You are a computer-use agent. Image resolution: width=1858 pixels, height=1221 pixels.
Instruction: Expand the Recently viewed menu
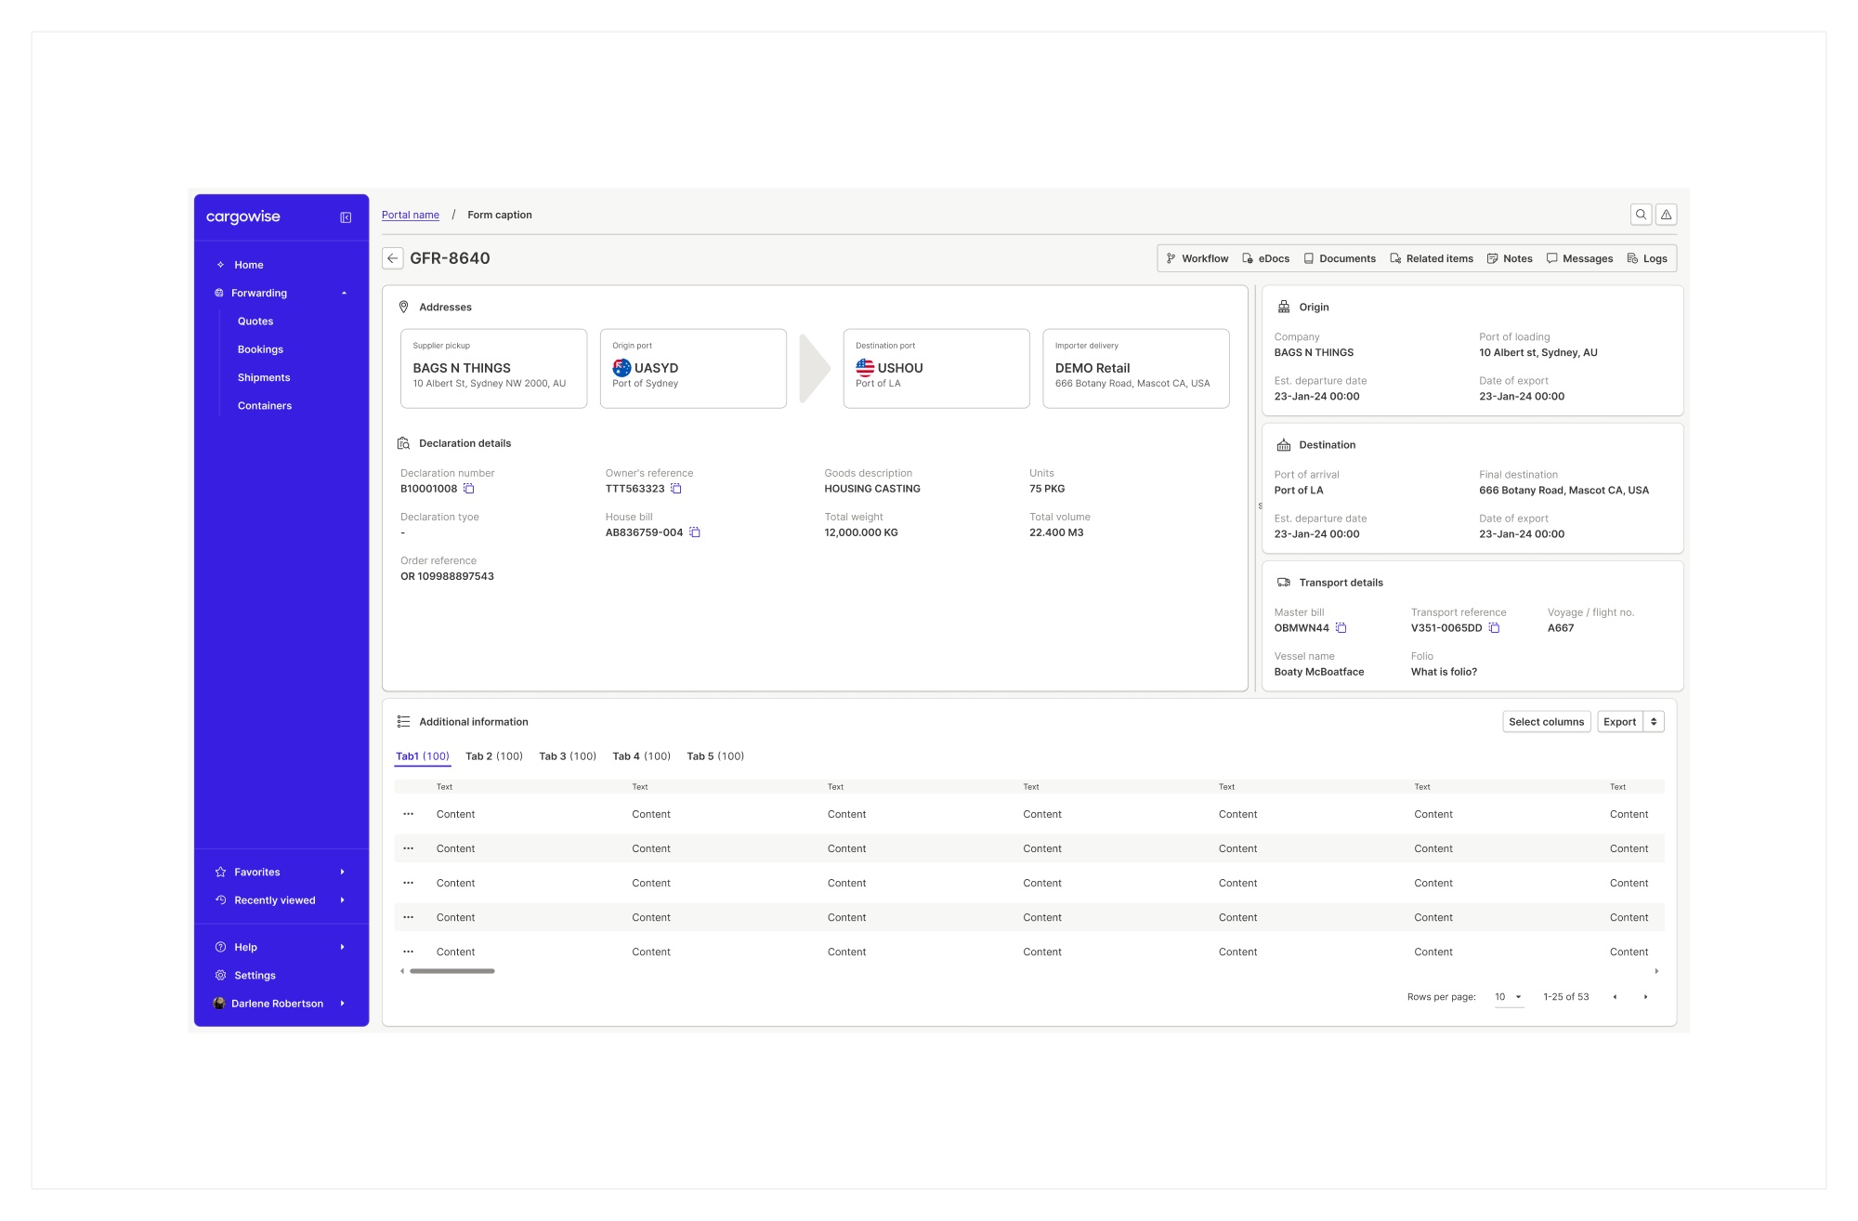pos(343,900)
